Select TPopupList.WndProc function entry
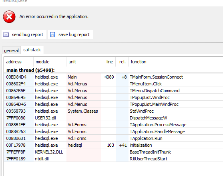Screen dimensions: 223x176 tap(150, 97)
